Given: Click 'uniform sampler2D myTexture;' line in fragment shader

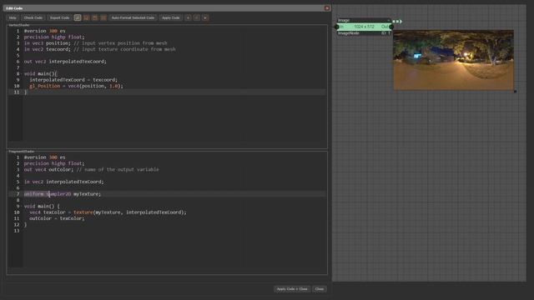Looking at the screenshot, I should tap(63, 194).
